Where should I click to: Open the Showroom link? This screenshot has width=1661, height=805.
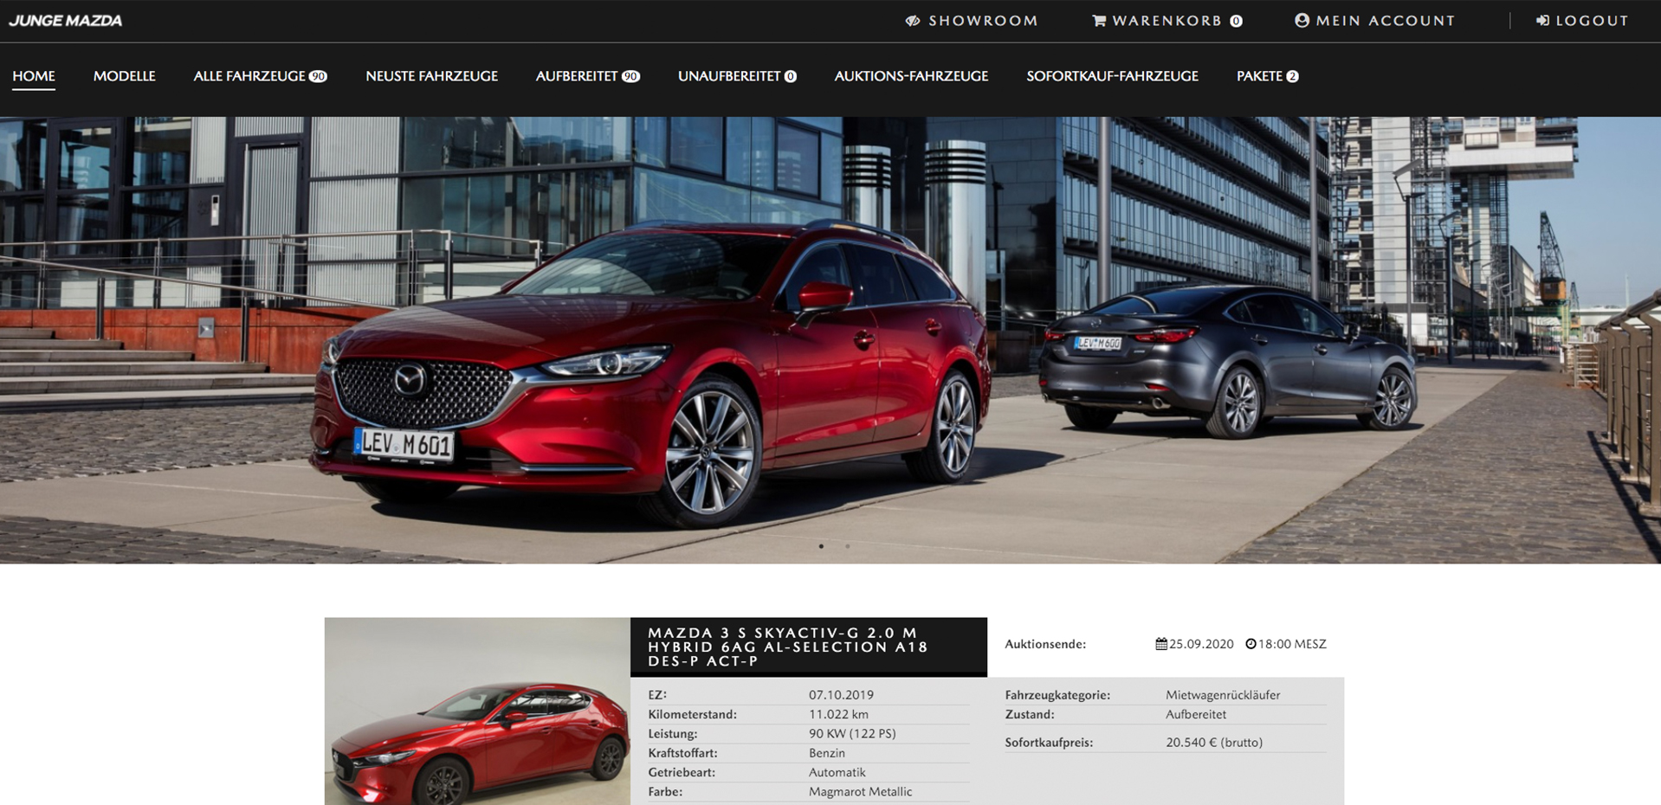(x=972, y=21)
